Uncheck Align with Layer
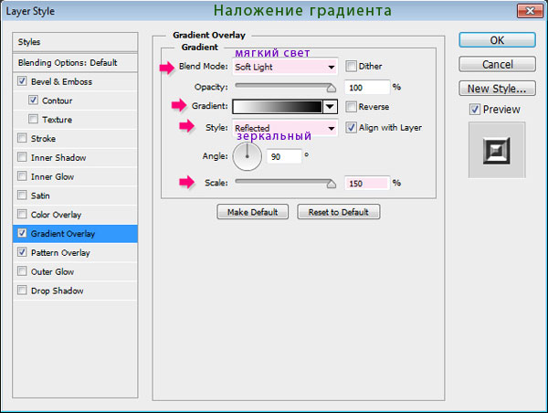Screen dimensions: 548x413 pyautogui.click(x=351, y=128)
